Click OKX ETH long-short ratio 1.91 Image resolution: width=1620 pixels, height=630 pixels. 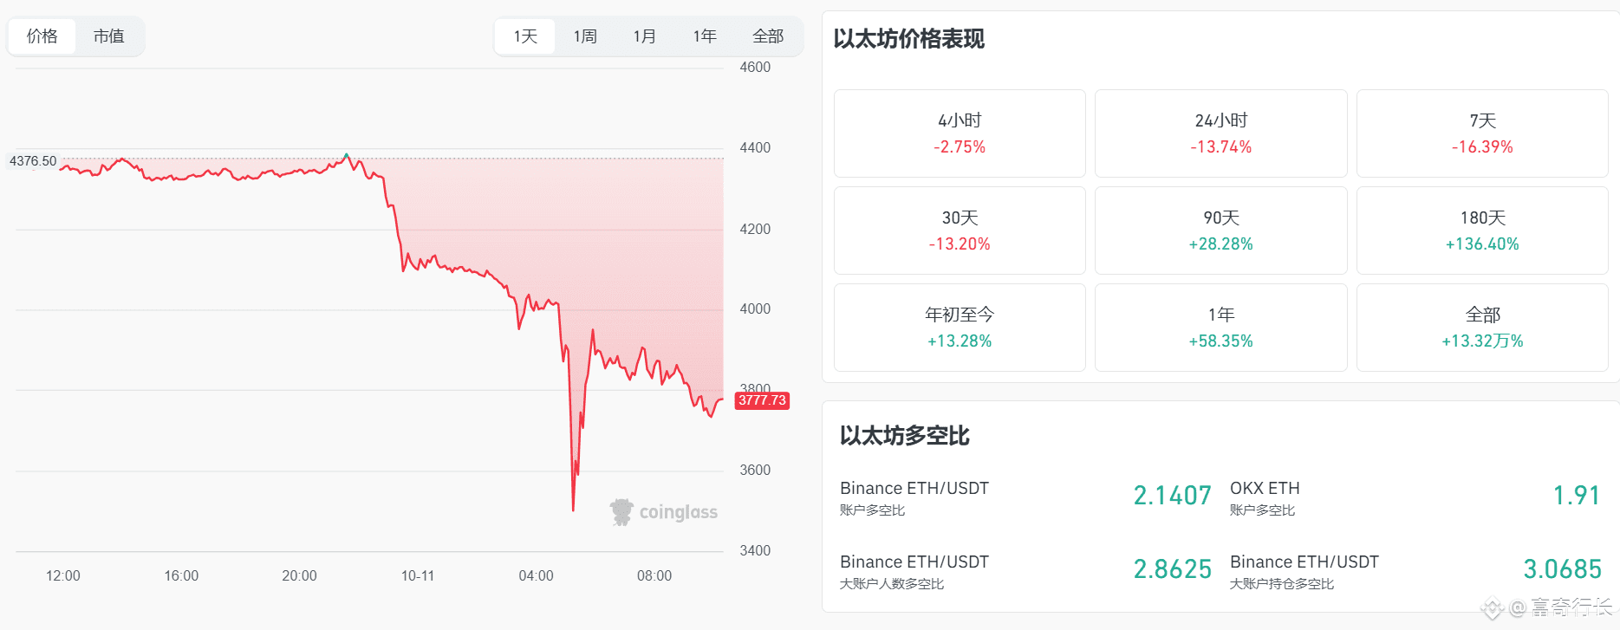pyautogui.click(x=1576, y=496)
